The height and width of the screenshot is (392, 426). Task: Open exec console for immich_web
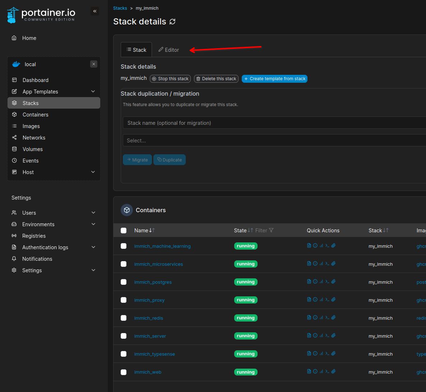coord(327,372)
